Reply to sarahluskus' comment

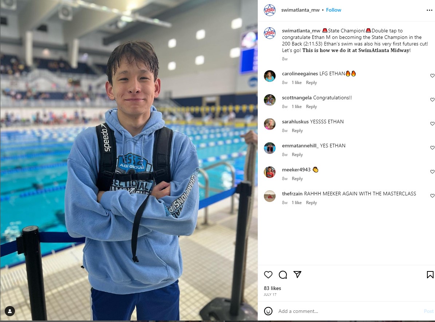[297, 131]
